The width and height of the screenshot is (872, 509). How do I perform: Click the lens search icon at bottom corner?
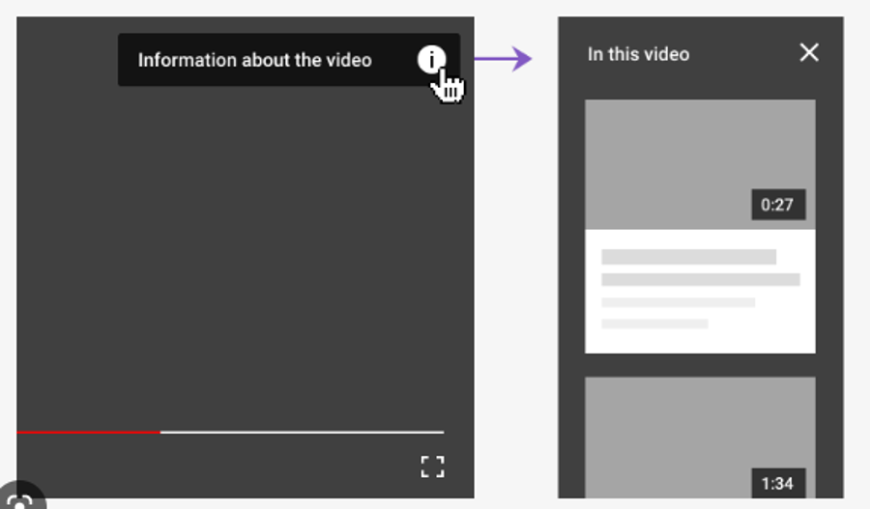(20, 498)
